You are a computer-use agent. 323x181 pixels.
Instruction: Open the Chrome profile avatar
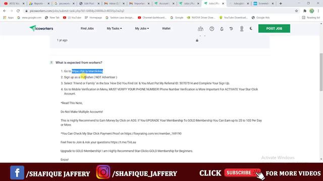[312, 11]
